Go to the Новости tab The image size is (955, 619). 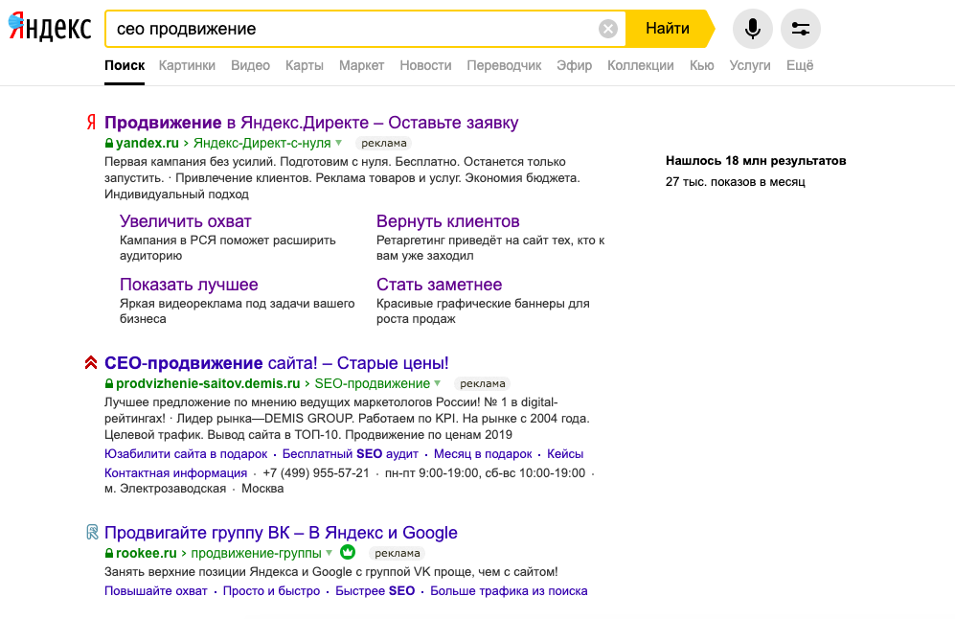(425, 65)
